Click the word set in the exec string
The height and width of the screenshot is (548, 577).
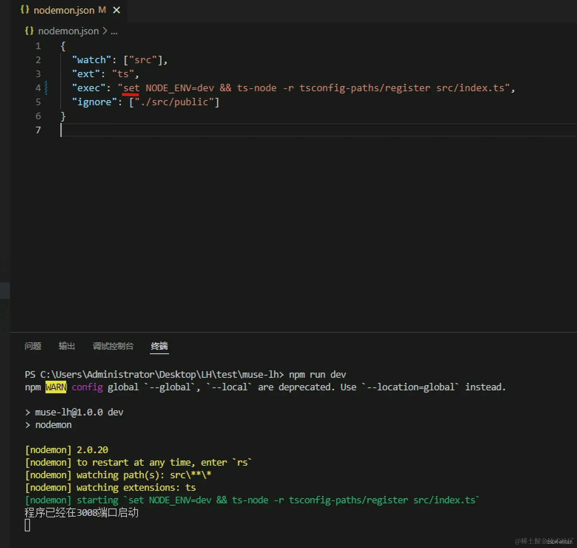point(131,88)
